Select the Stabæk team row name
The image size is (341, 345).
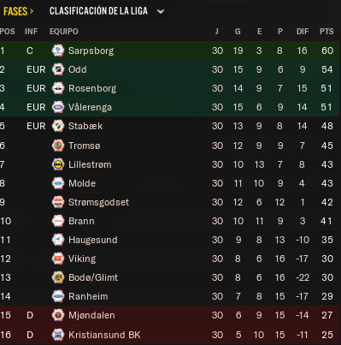click(85, 126)
